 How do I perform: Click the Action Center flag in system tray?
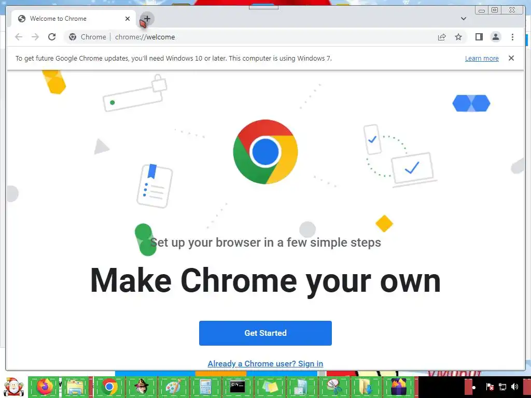pyautogui.click(x=490, y=387)
